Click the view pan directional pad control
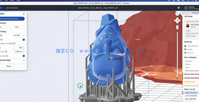 pyautogui.click(x=177, y=20)
